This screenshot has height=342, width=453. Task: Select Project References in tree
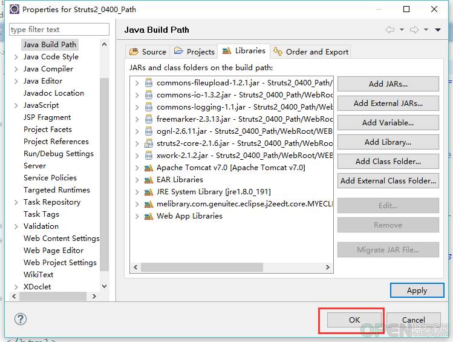click(x=56, y=142)
